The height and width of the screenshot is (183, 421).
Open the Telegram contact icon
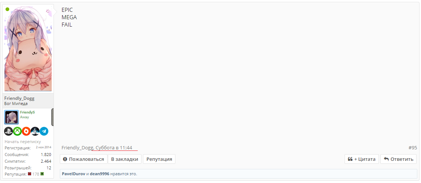(x=44, y=131)
